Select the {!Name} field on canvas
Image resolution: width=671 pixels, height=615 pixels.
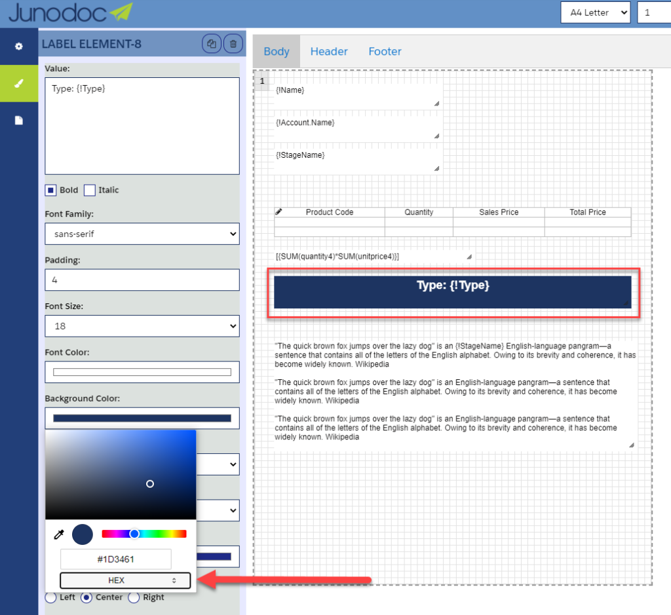pyautogui.click(x=358, y=96)
